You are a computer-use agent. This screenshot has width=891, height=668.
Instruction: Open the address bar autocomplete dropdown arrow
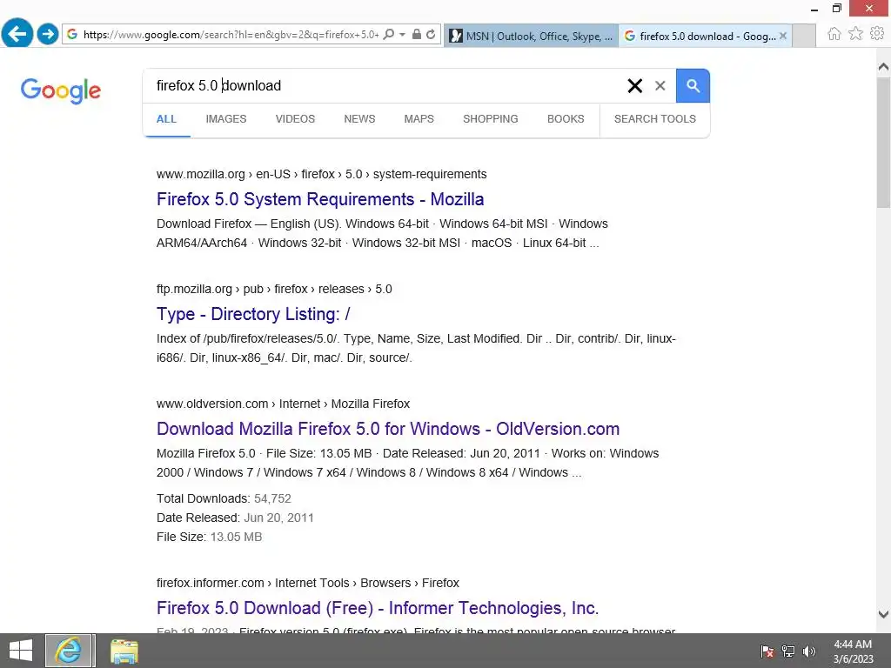[x=402, y=35]
